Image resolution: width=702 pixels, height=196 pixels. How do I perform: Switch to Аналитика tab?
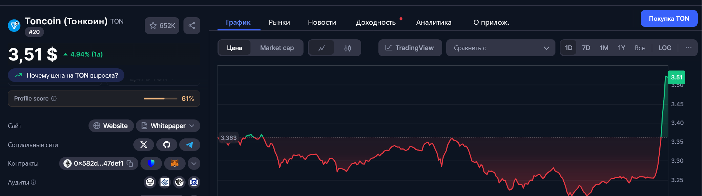pos(434,22)
